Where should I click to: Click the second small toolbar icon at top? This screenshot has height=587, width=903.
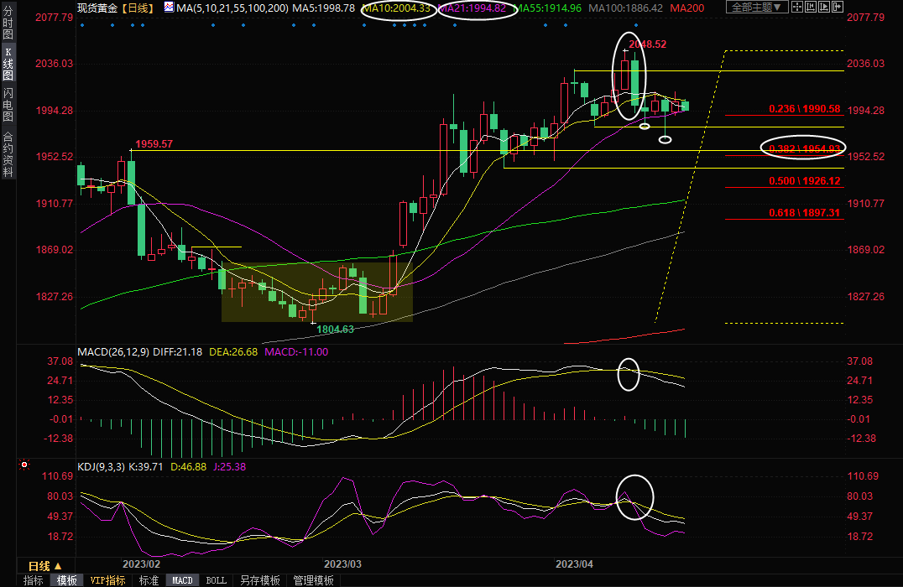tap(810, 8)
